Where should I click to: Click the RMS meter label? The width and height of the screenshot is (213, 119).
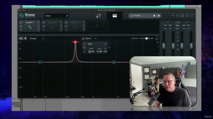pos(177,29)
